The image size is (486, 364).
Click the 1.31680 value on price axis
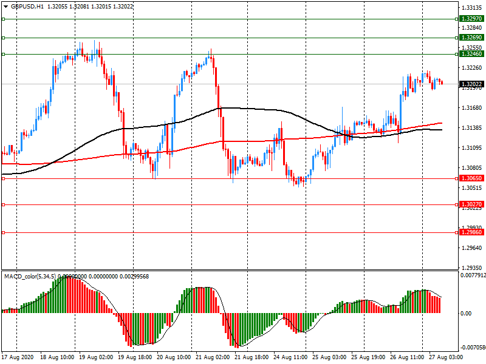point(472,108)
